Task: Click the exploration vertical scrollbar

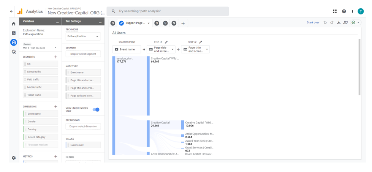Action: pyautogui.click(x=359, y=67)
